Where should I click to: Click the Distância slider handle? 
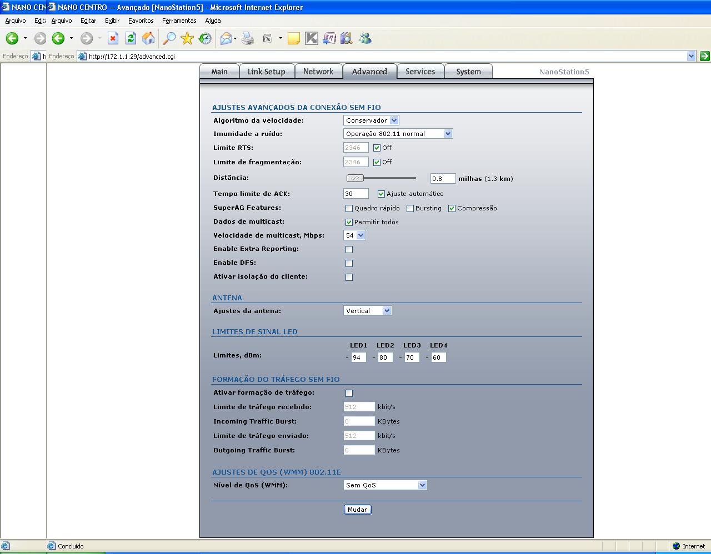pyautogui.click(x=355, y=178)
